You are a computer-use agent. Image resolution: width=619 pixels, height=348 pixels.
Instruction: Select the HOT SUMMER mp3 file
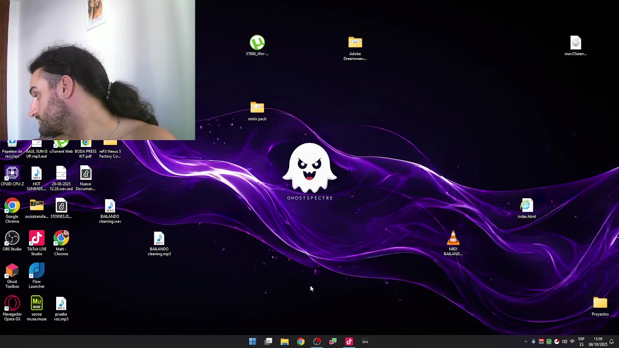click(x=37, y=178)
